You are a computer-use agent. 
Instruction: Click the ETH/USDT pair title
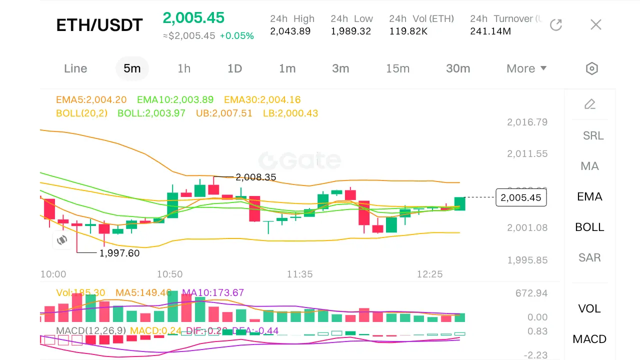point(99,25)
